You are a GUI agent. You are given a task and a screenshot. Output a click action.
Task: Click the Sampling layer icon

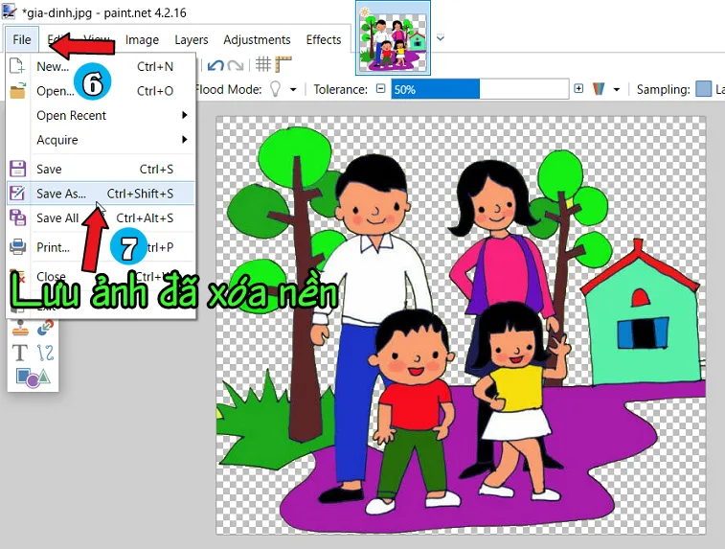tap(703, 89)
